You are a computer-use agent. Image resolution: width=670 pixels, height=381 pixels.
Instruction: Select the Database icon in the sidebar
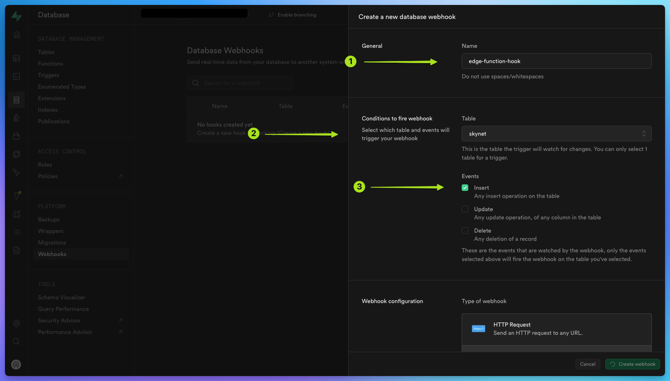17,100
